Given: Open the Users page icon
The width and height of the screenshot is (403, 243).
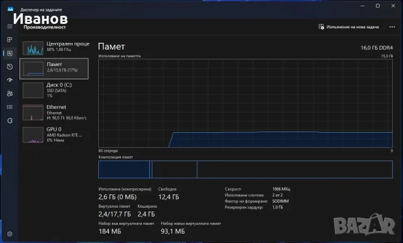Looking at the screenshot, I should (x=10, y=94).
